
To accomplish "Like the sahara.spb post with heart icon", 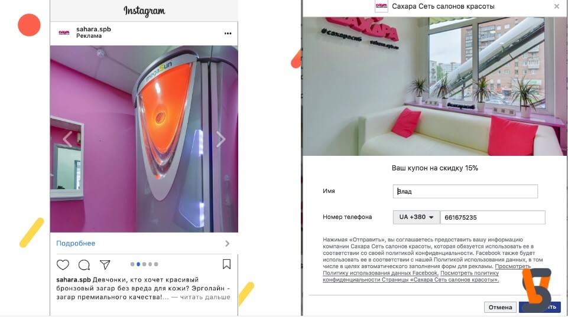I will (x=63, y=264).
